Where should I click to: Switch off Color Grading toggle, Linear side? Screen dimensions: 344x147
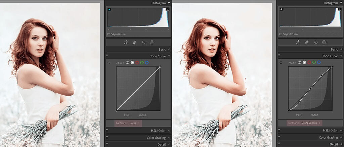[107, 137]
